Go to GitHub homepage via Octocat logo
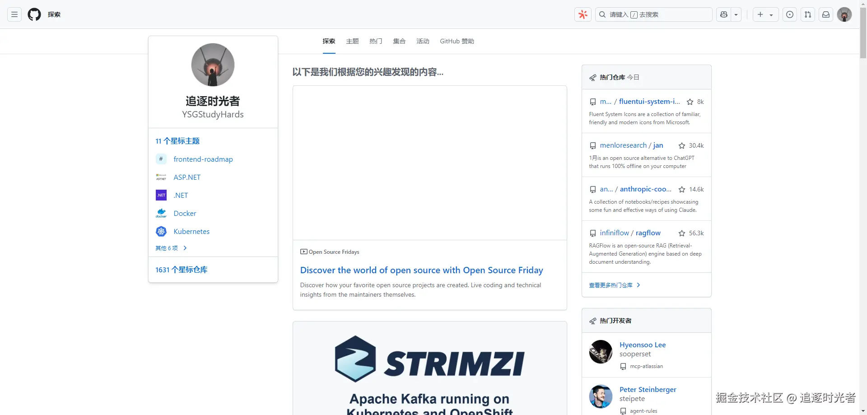Viewport: 867px width, 415px height. 34,14
